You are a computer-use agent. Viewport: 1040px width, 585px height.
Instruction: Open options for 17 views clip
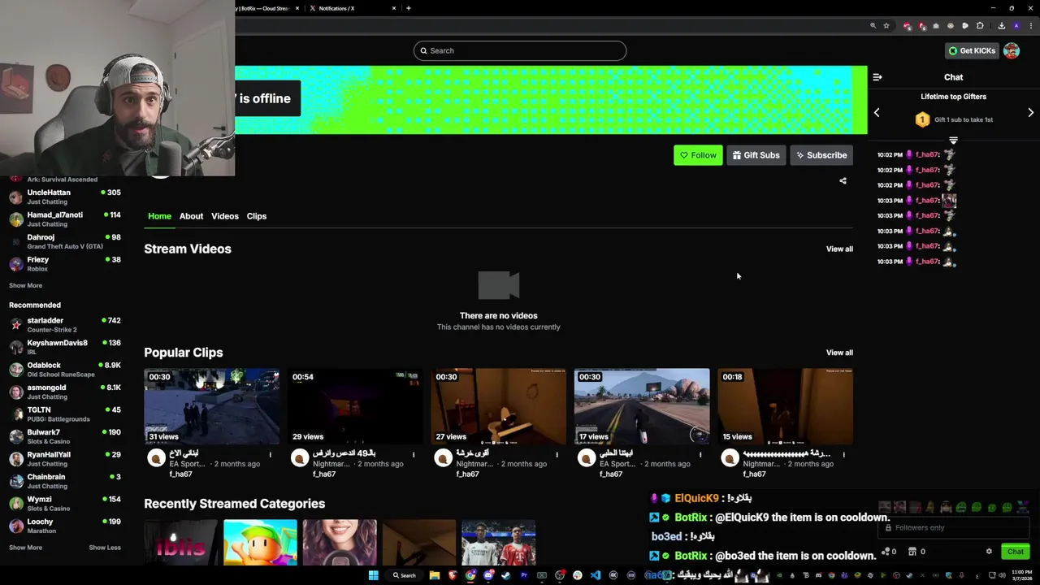pos(700,455)
